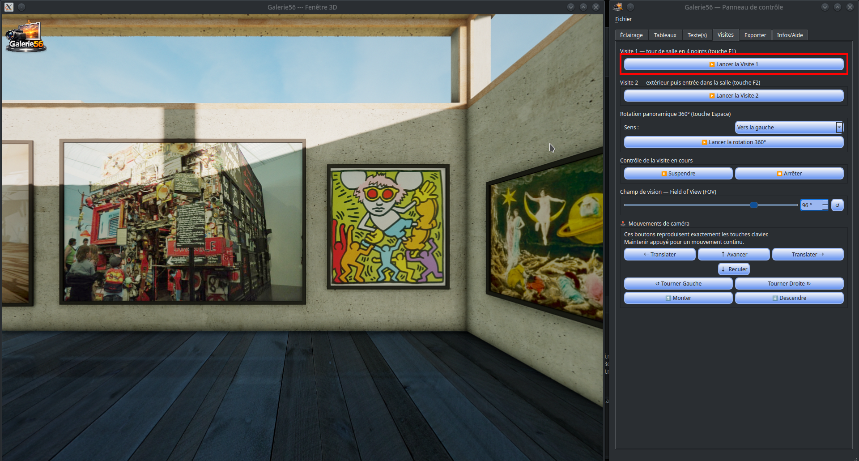Click the Monter camera button
Image resolution: width=859 pixels, height=461 pixels.
[x=678, y=298]
